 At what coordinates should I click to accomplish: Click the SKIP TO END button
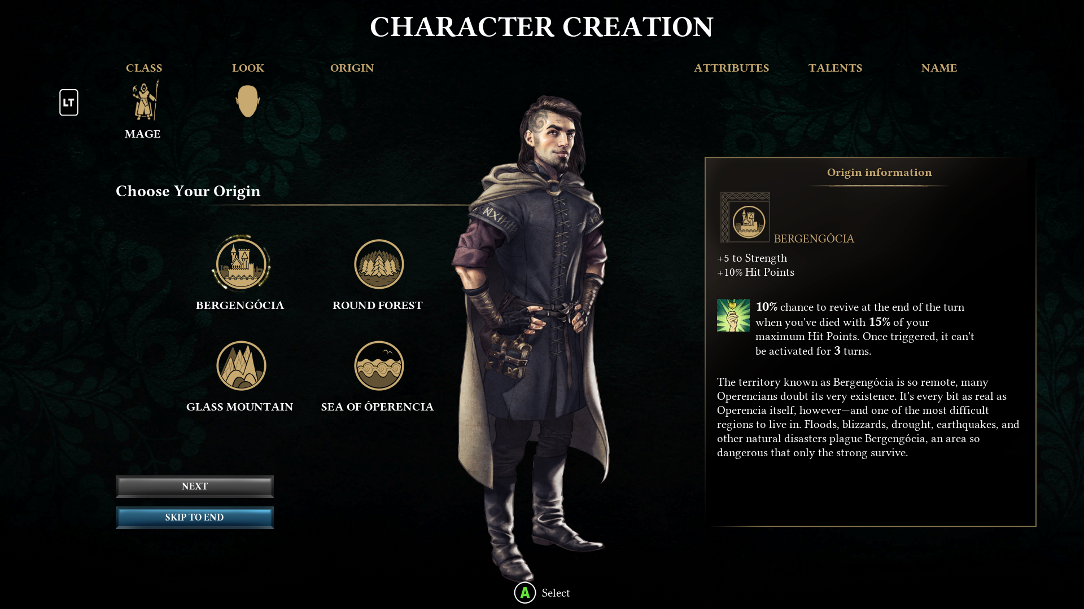pyautogui.click(x=195, y=518)
